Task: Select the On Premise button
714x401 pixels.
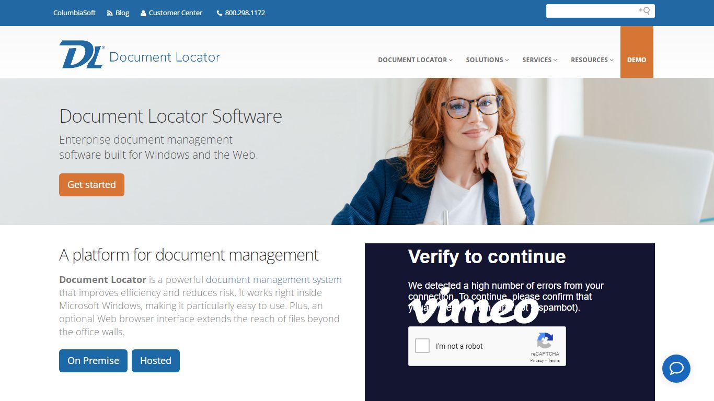Action: [x=93, y=361]
